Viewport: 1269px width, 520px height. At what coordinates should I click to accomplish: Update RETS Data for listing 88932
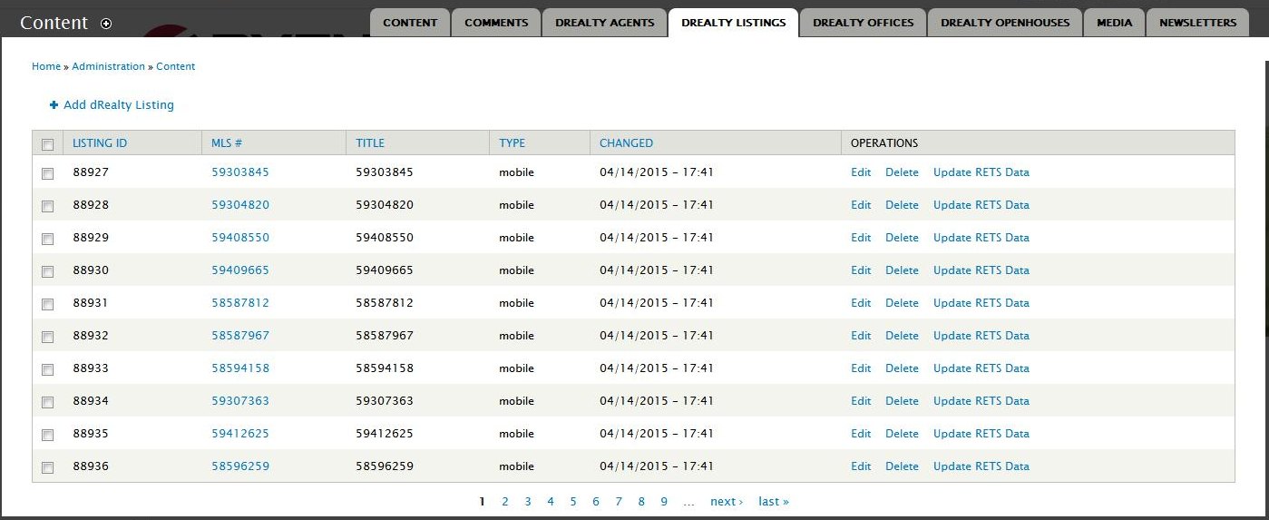coord(981,336)
